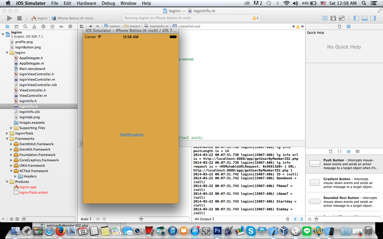Open the Edit menu
This screenshot has height=239, width=383.
point(68,3)
